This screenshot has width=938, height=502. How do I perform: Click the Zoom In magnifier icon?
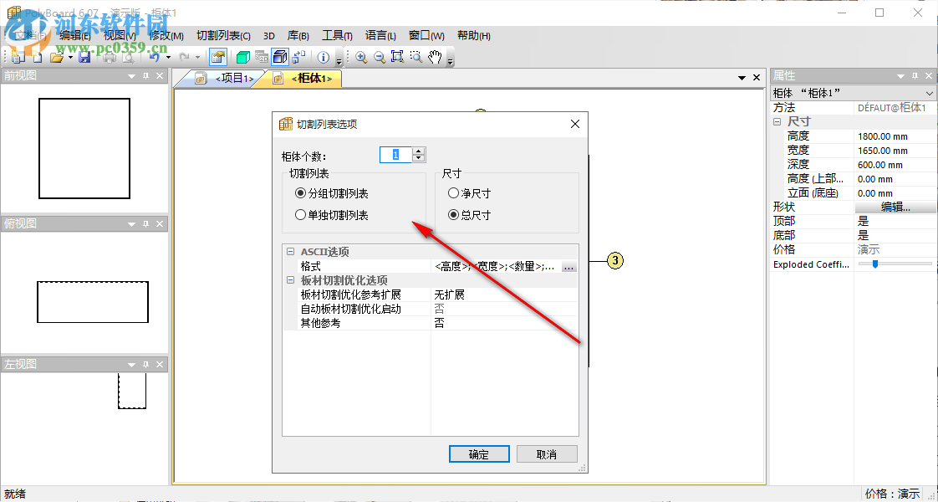[x=360, y=57]
